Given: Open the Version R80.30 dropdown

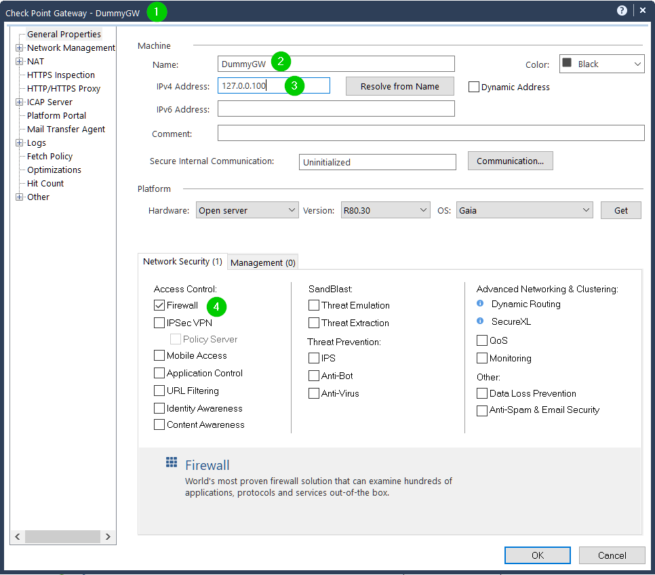Looking at the screenshot, I should tap(386, 210).
